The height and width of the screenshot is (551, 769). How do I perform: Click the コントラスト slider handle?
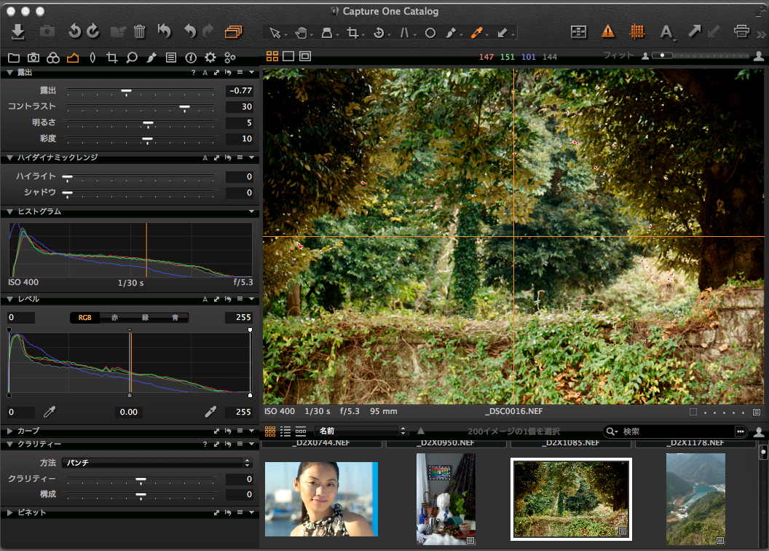(x=184, y=107)
